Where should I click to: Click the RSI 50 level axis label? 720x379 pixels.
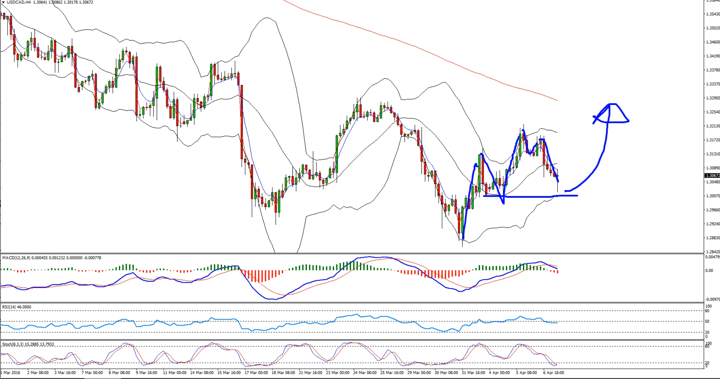(707, 321)
